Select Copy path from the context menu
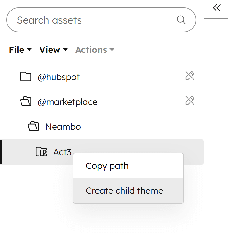The width and height of the screenshot is (228, 251). 107,166
